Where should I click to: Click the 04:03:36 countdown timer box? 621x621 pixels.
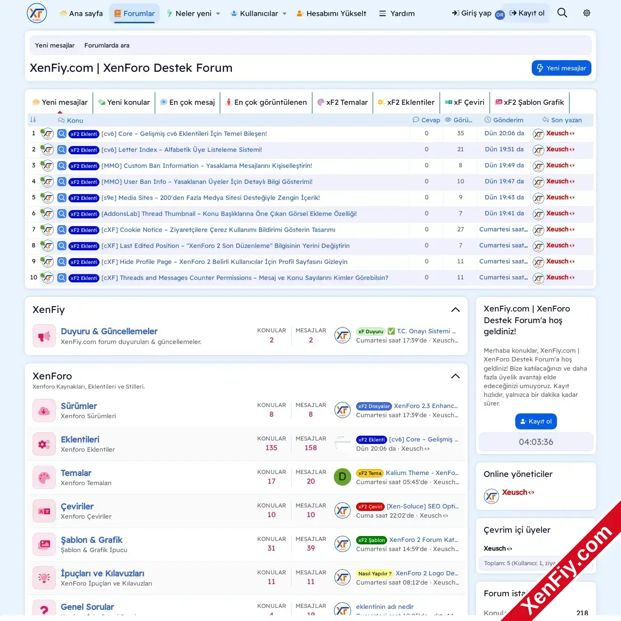(x=536, y=442)
